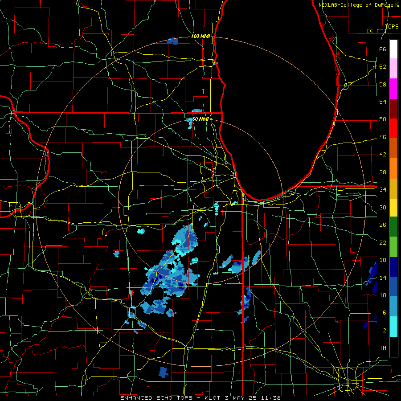Click the echo blob beside the 100 NMI label
Screen dimensions: 401x401
click(172, 41)
